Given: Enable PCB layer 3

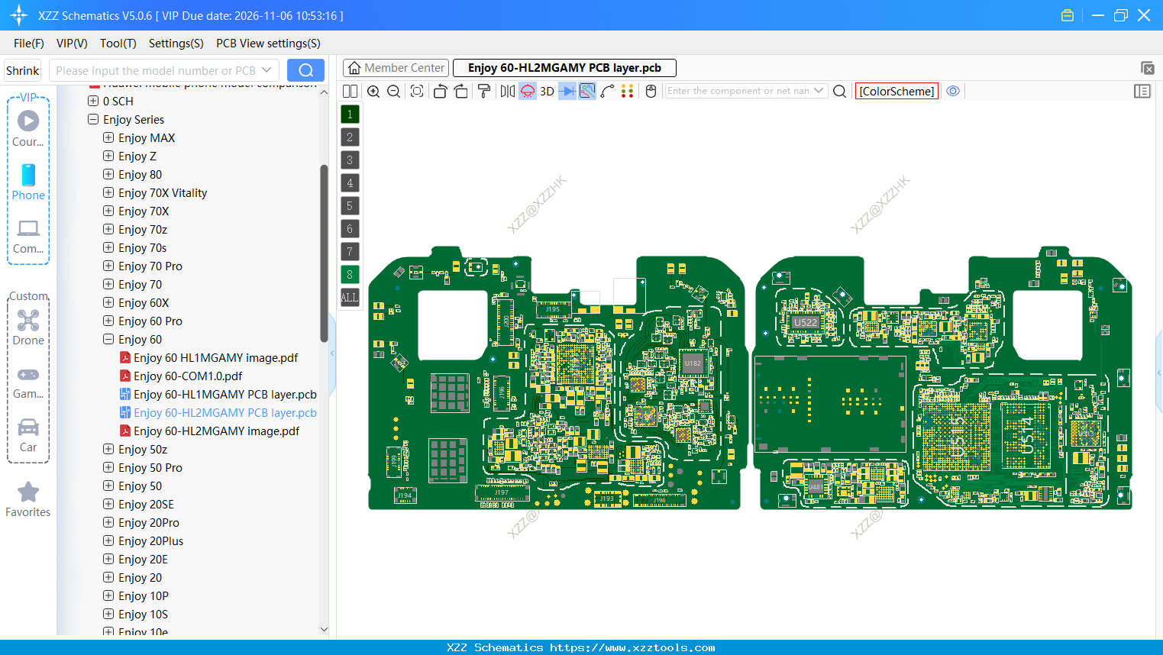Looking at the screenshot, I should pos(349,160).
